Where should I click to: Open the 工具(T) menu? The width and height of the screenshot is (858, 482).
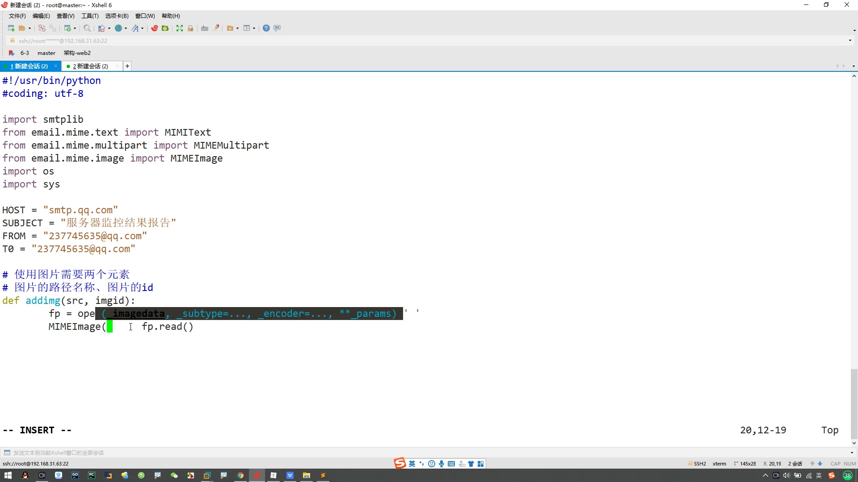[90, 16]
